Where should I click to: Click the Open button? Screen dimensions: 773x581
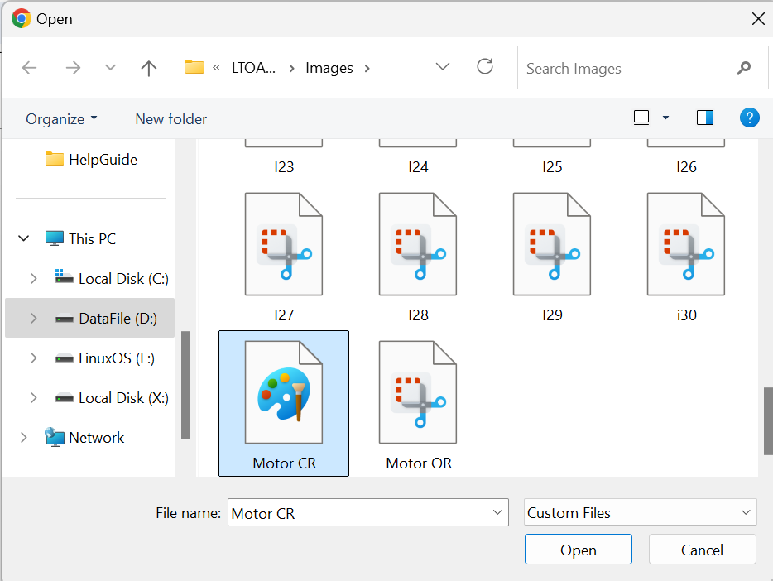pyautogui.click(x=578, y=549)
